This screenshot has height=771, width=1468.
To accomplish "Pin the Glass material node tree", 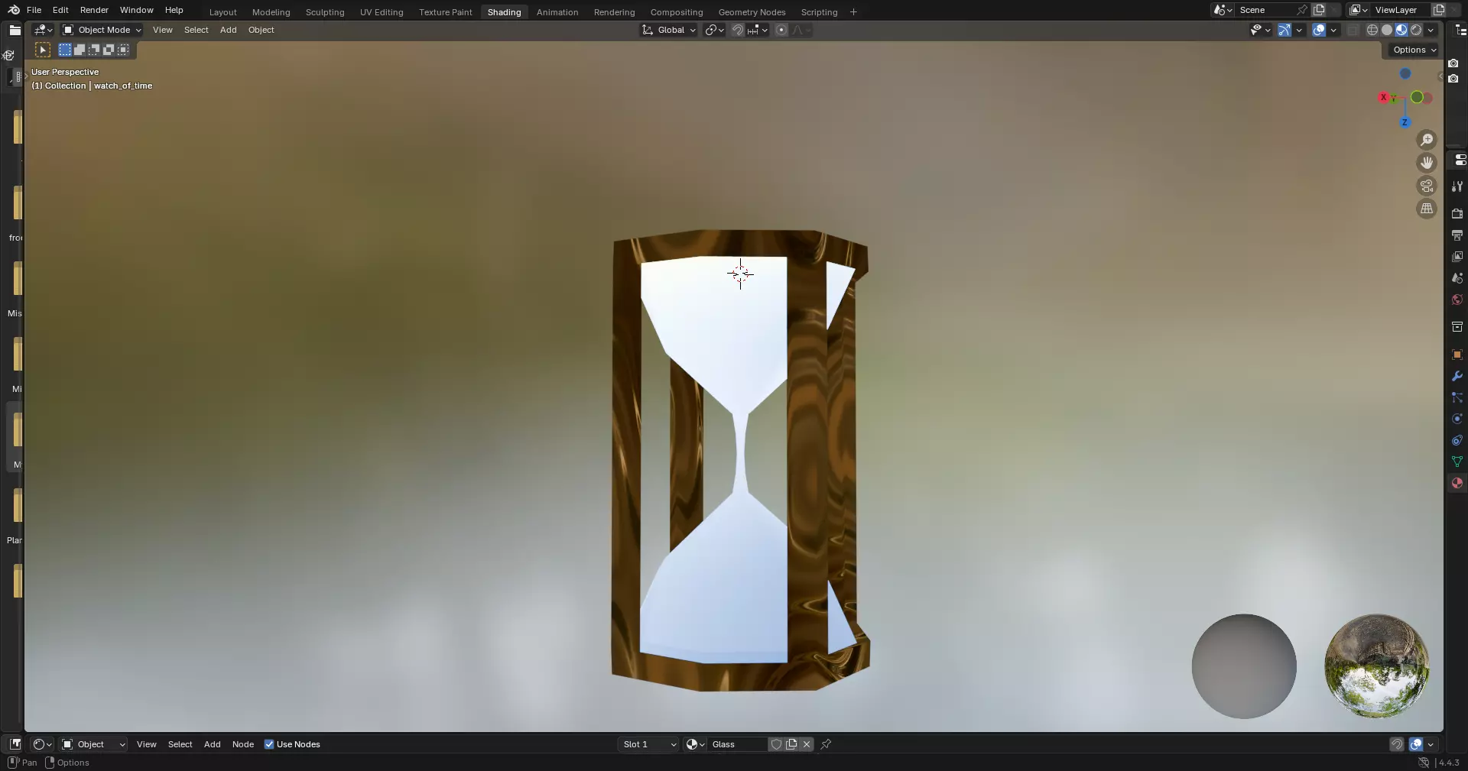I will (x=827, y=744).
